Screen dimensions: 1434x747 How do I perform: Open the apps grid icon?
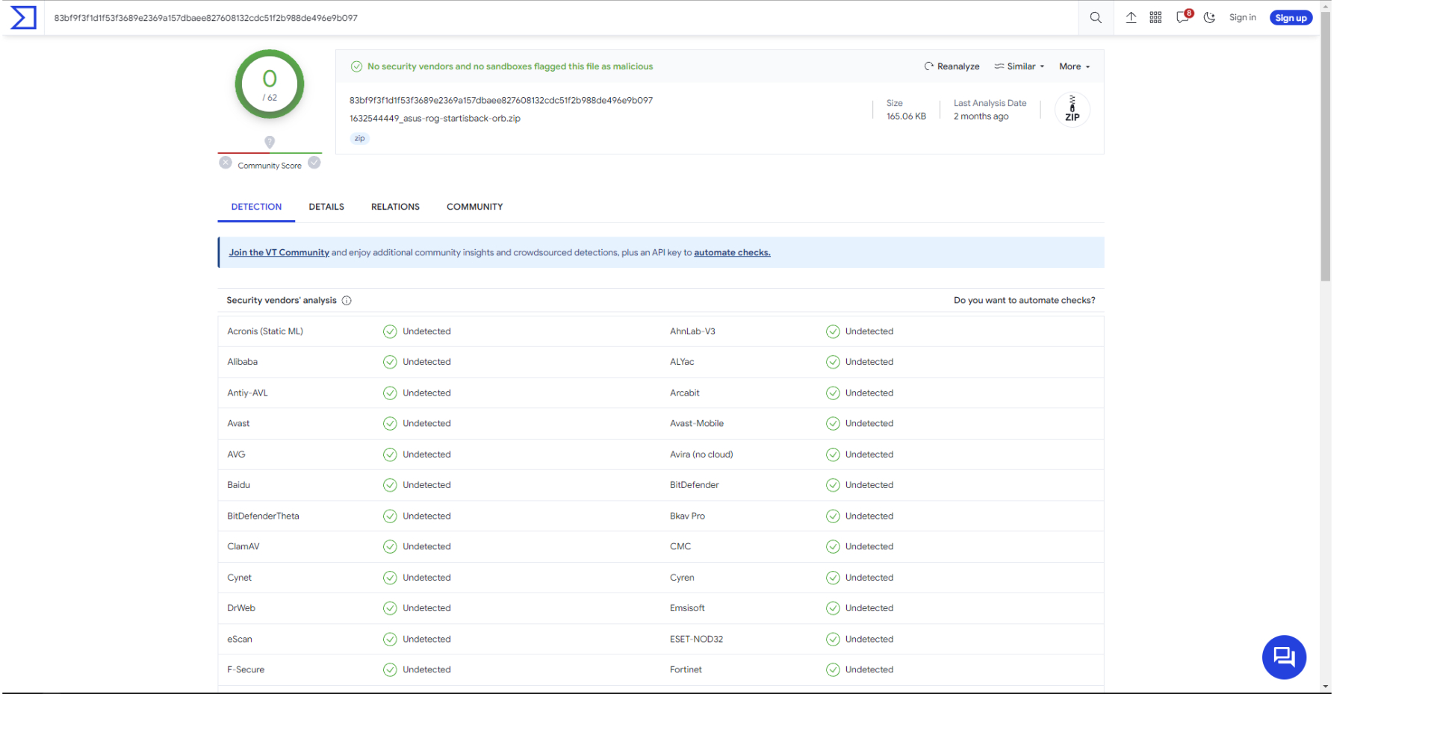(x=1155, y=18)
